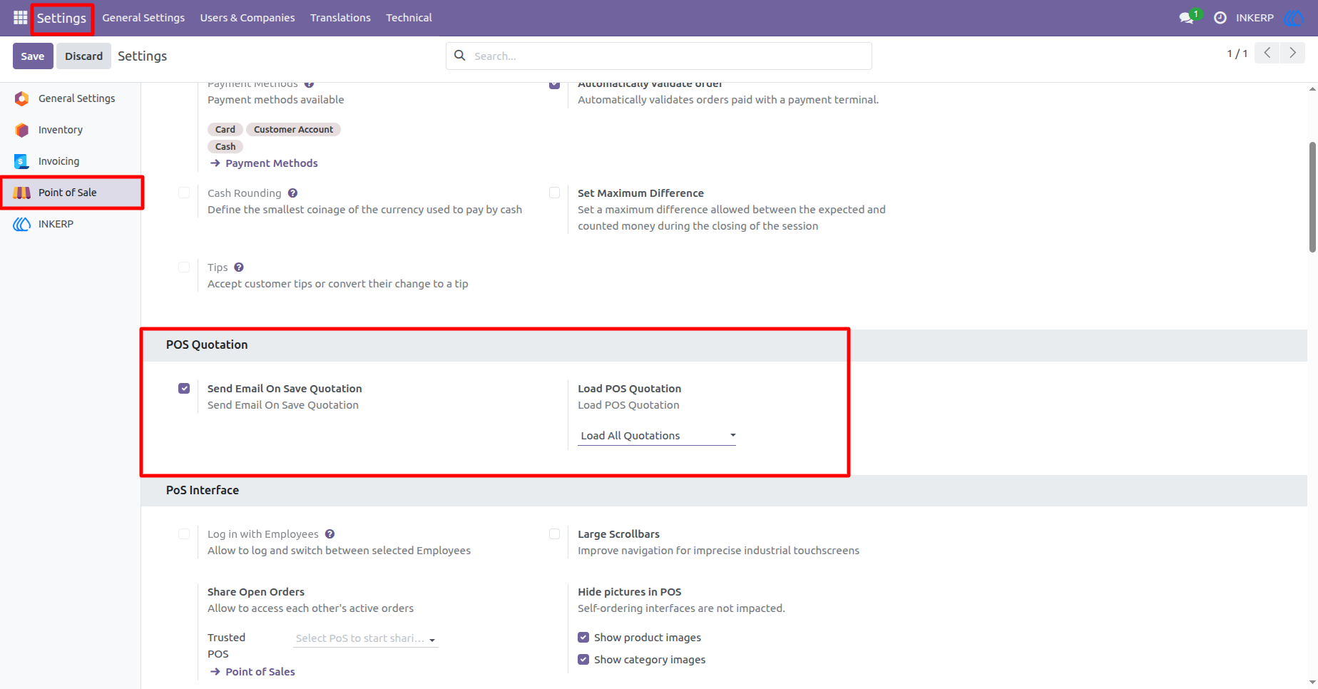
Task: Click the Card payment method tag
Action: point(225,129)
